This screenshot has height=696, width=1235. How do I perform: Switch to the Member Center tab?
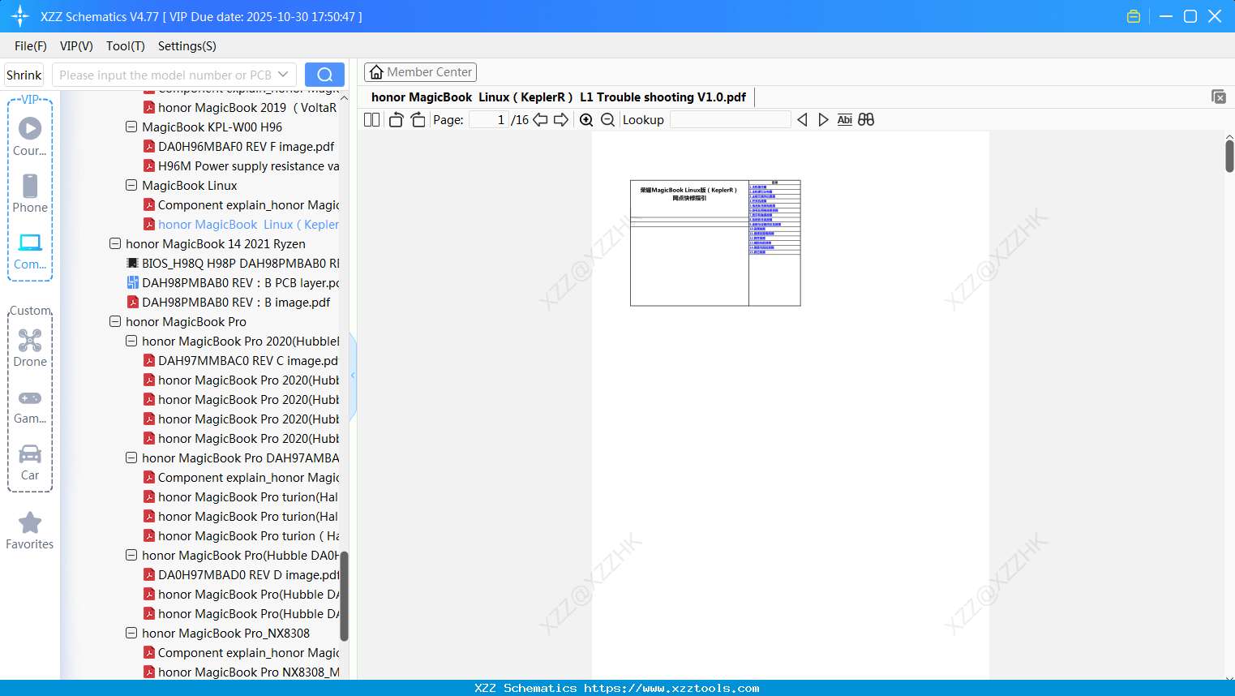pyautogui.click(x=420, y=72)
